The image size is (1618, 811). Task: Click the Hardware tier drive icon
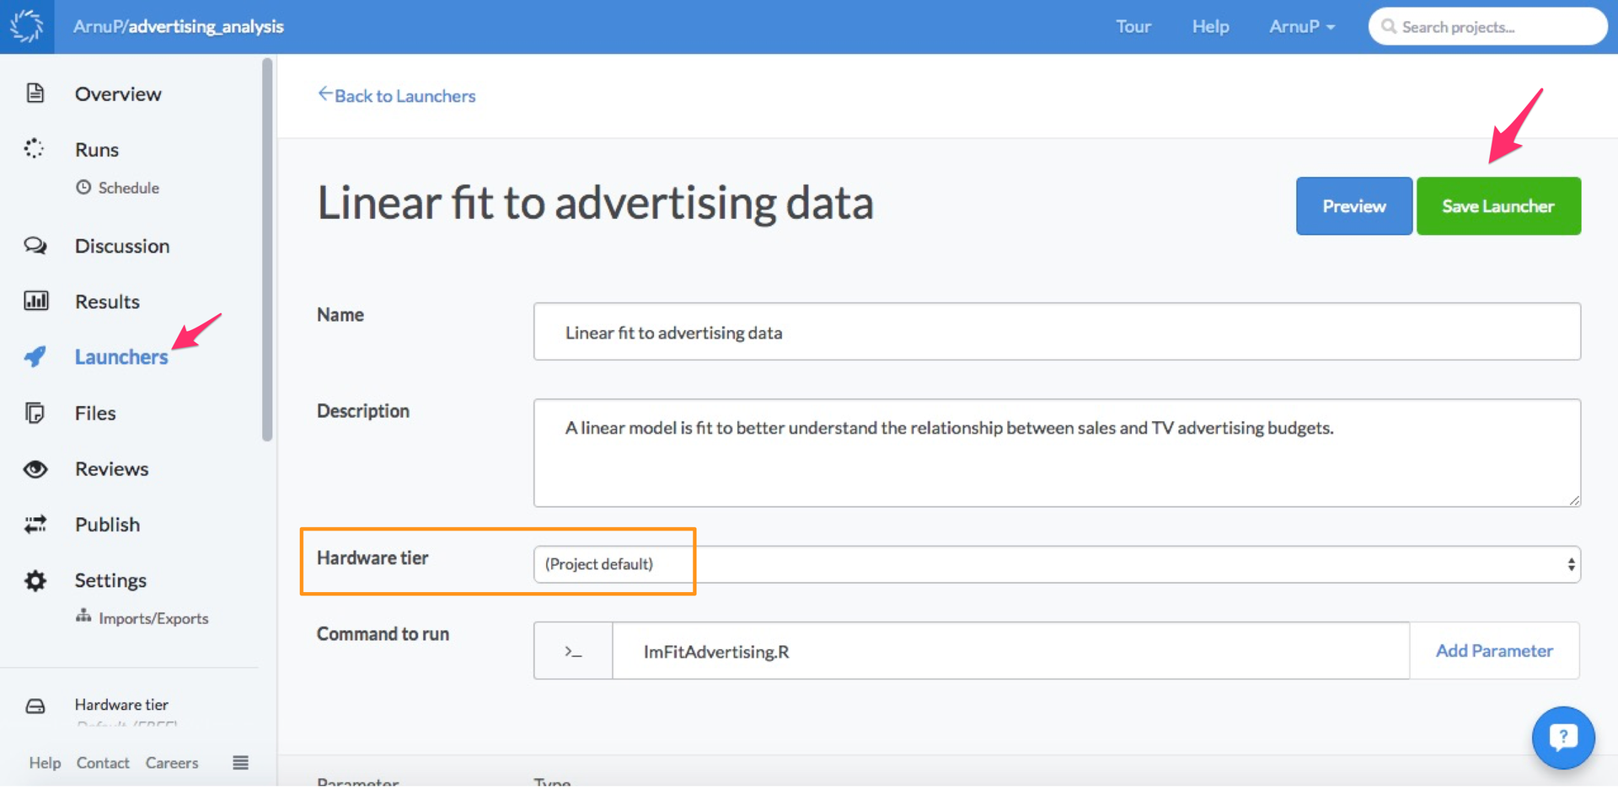[x=35, y=706]
